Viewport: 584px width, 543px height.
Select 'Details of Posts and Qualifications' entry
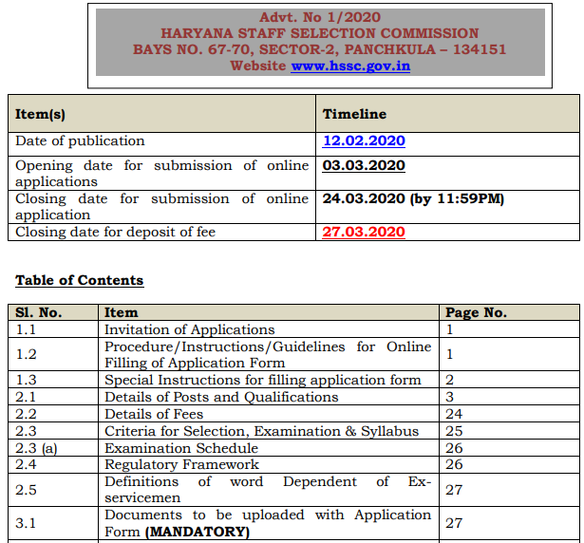221,397
